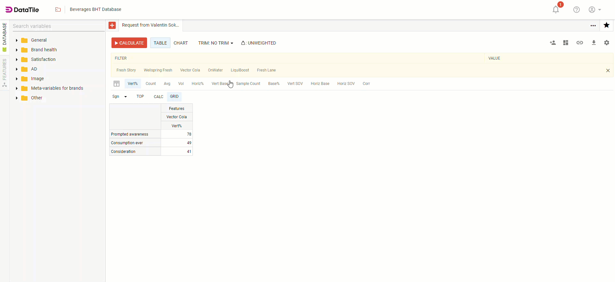Open the Trim: No Trim dropdown
The width and height of the screenshot is (615, 282).
click(216, 43)
